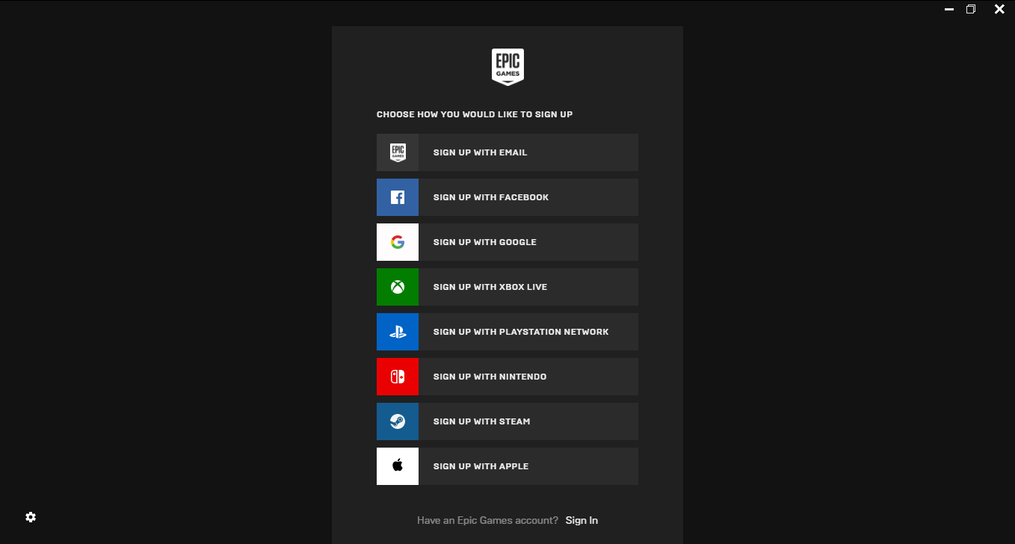Click the Facebook logo icon
The image size is (1015, 544).
point(398,197)
